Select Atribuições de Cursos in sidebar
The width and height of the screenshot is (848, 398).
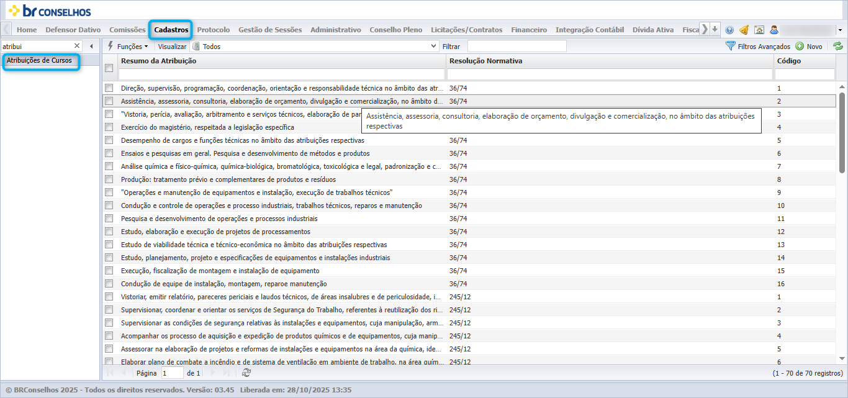click(39, 60)
